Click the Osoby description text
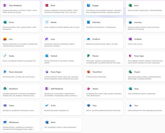The width and height of the screenshot is (165, 133). (19, 61)
